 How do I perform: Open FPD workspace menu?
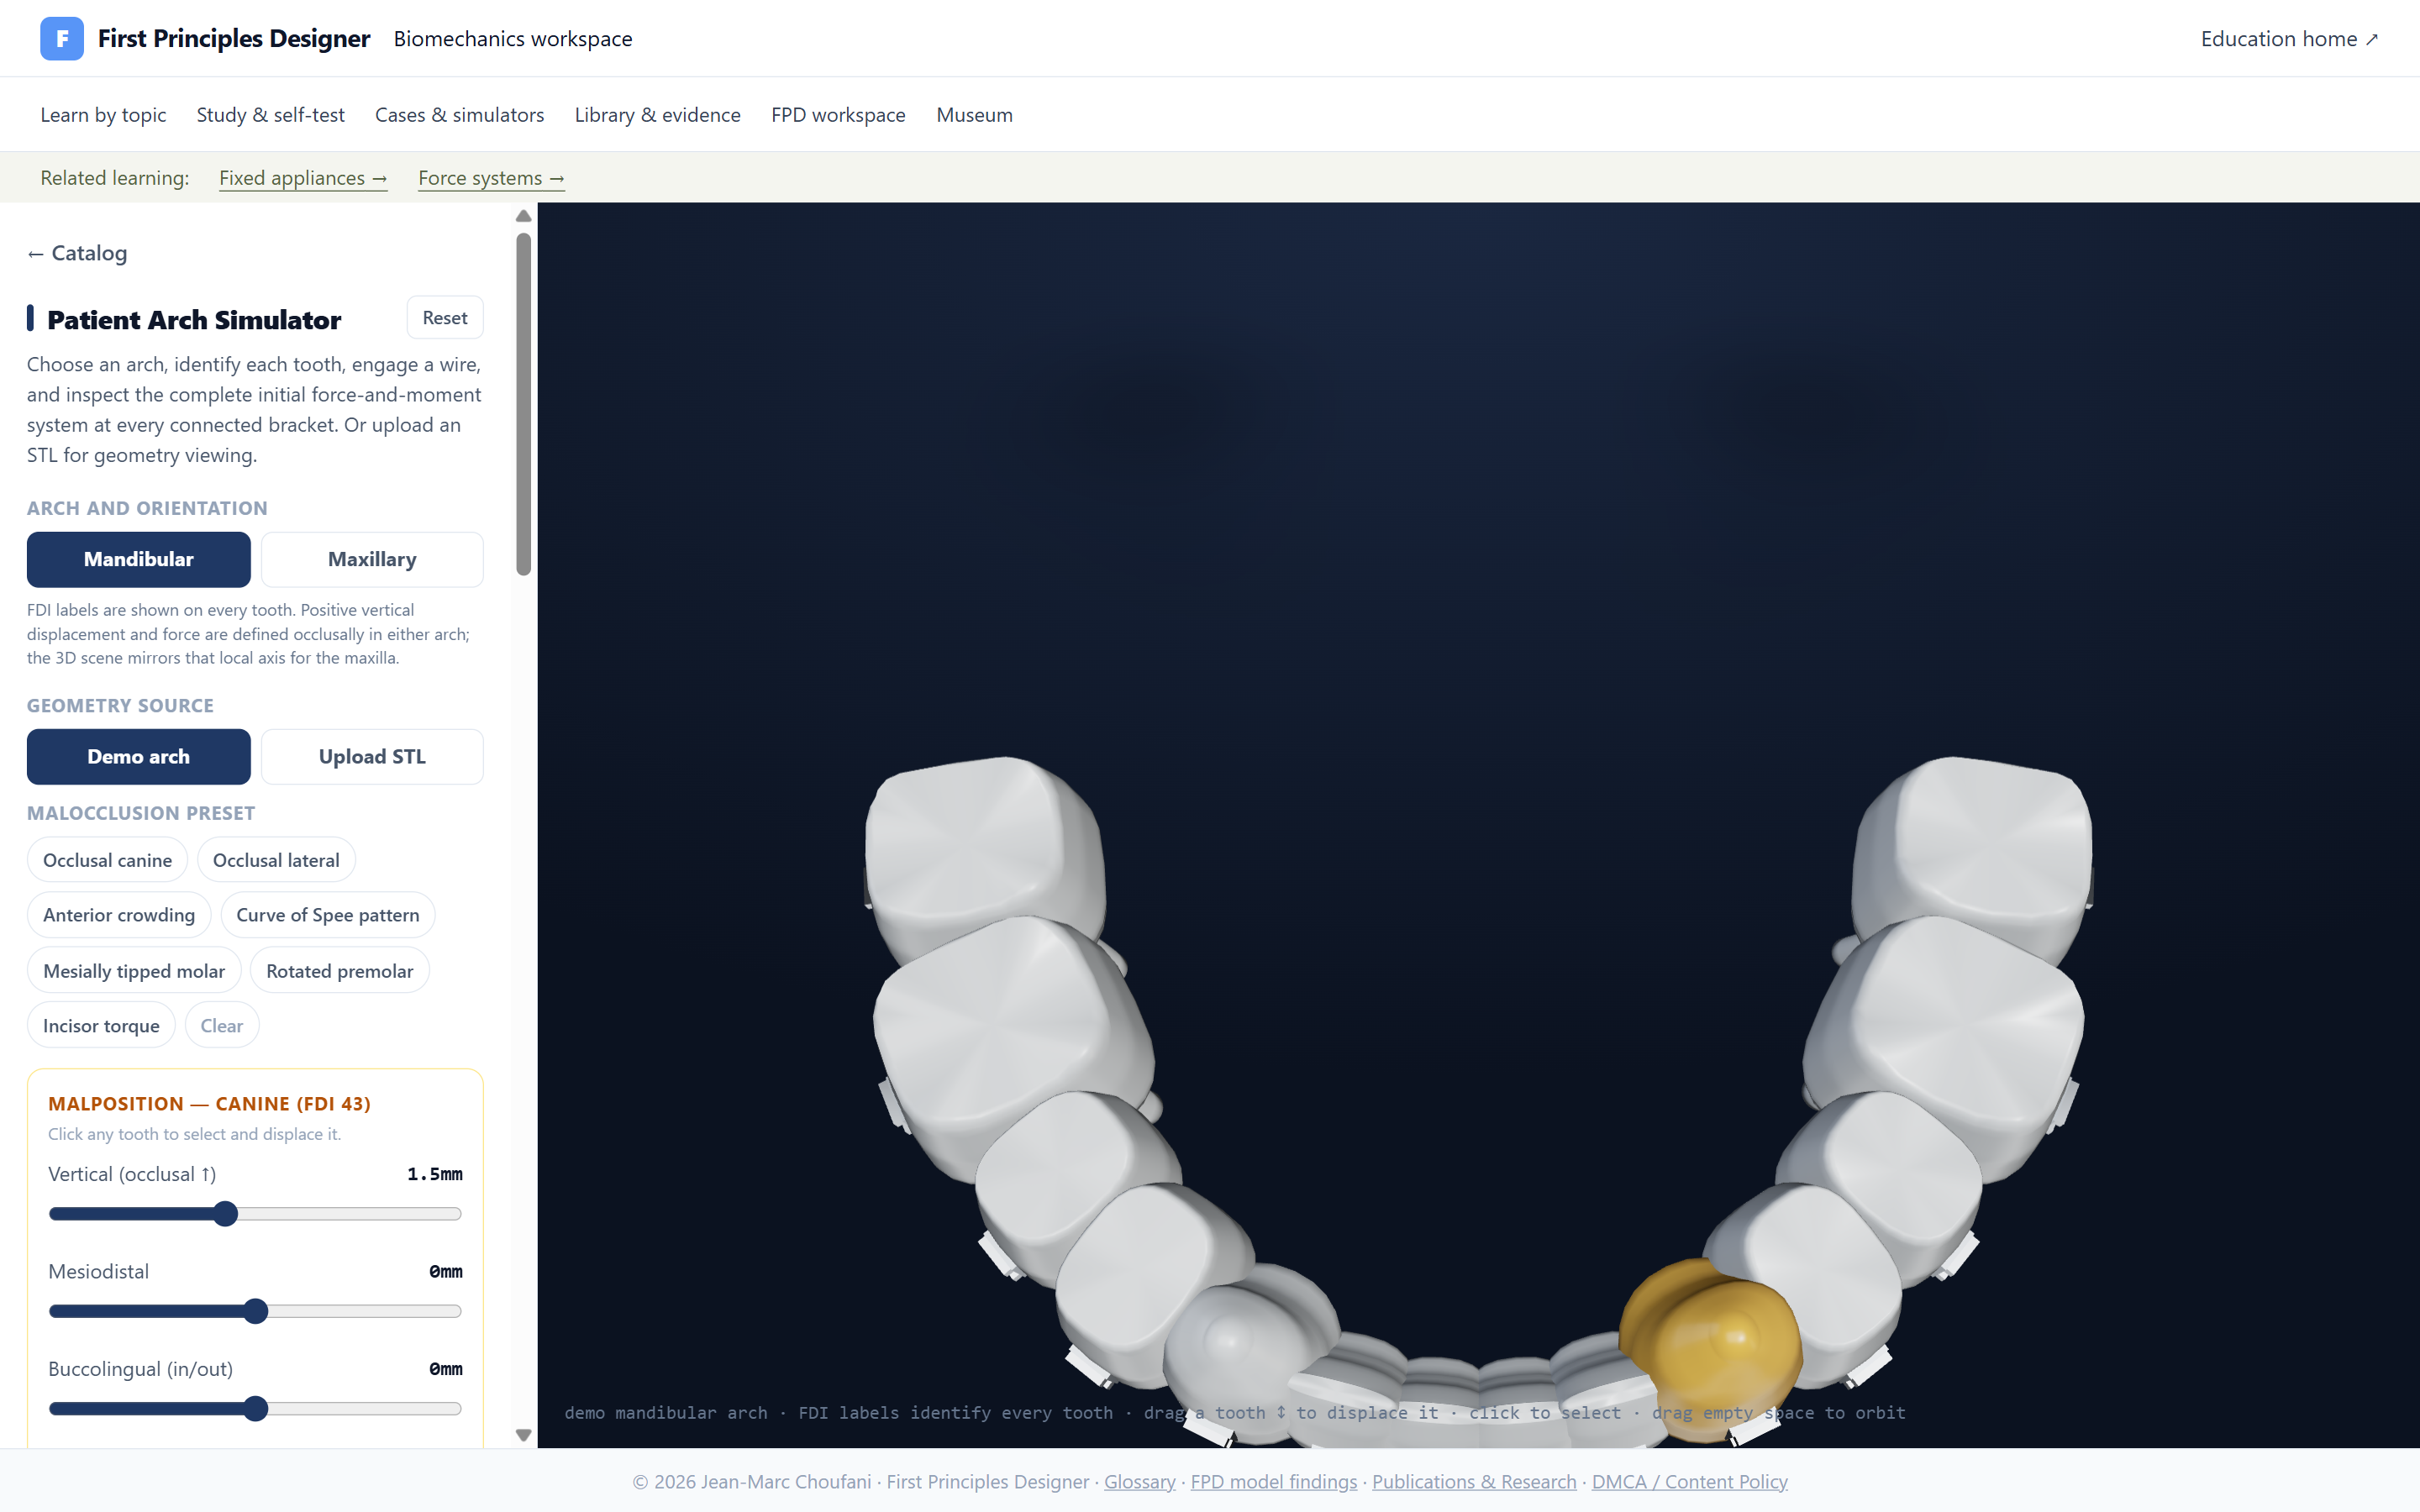838,115
